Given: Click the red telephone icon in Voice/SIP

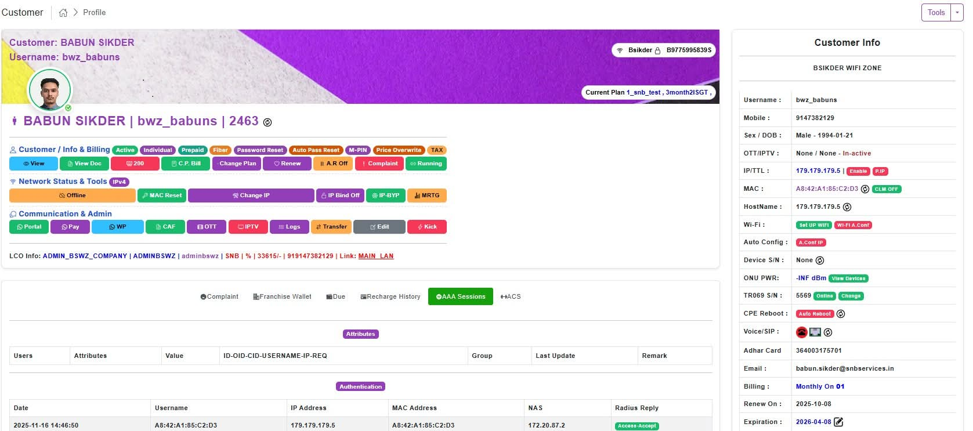Looking at the screenshot, I should click(801, 332).
